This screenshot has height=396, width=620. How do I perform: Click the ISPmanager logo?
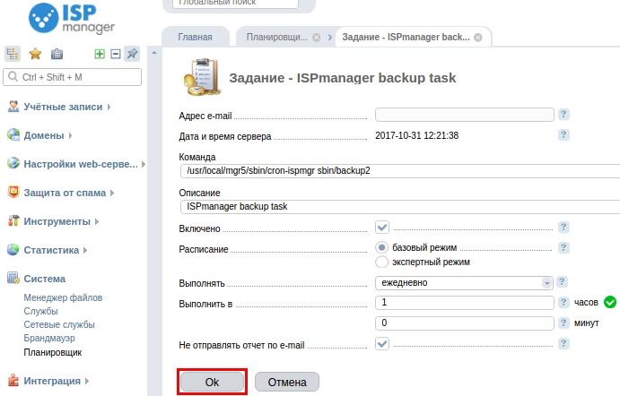click(72, 18)
